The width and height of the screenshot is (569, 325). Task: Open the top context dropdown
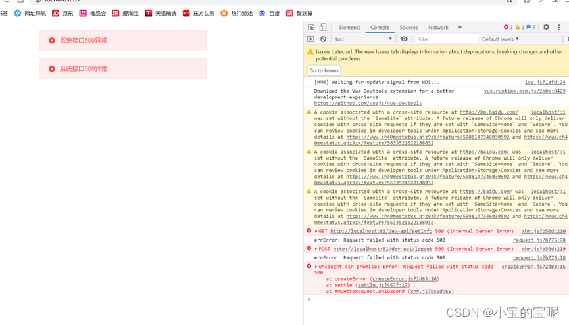pos(363,39)
